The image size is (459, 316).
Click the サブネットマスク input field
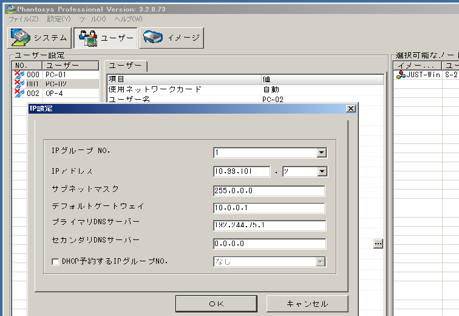tap(269, 191)
